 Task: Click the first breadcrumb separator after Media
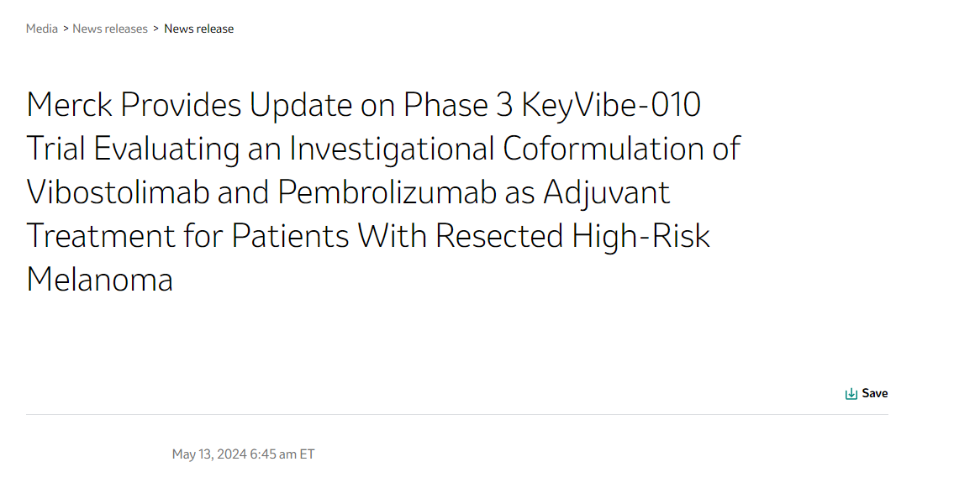(x=66, y=29)
